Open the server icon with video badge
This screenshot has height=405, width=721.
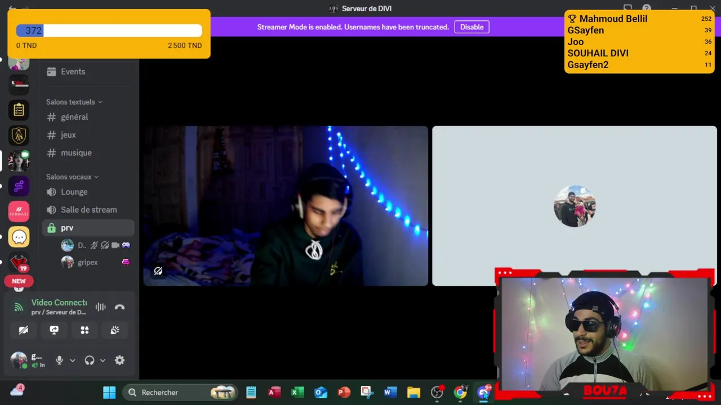[x=19, y=161]
